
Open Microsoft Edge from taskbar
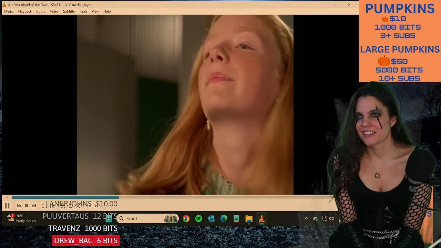[224, 218]
